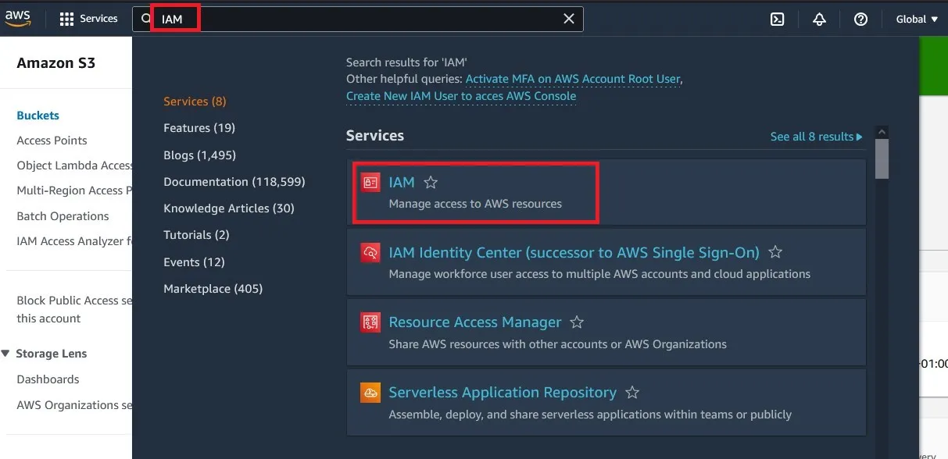Open Serverless Application Repository icon
This screenshot has height=459, width=948.
click(x=370, y=393)
